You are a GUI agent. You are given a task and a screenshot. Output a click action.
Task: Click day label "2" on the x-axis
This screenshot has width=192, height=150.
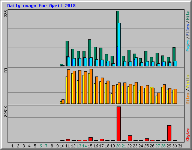[x=18, y=146]
